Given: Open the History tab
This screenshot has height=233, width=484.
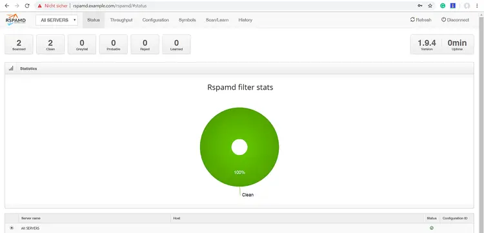Looking at the screenshot, I should point(245,20).
